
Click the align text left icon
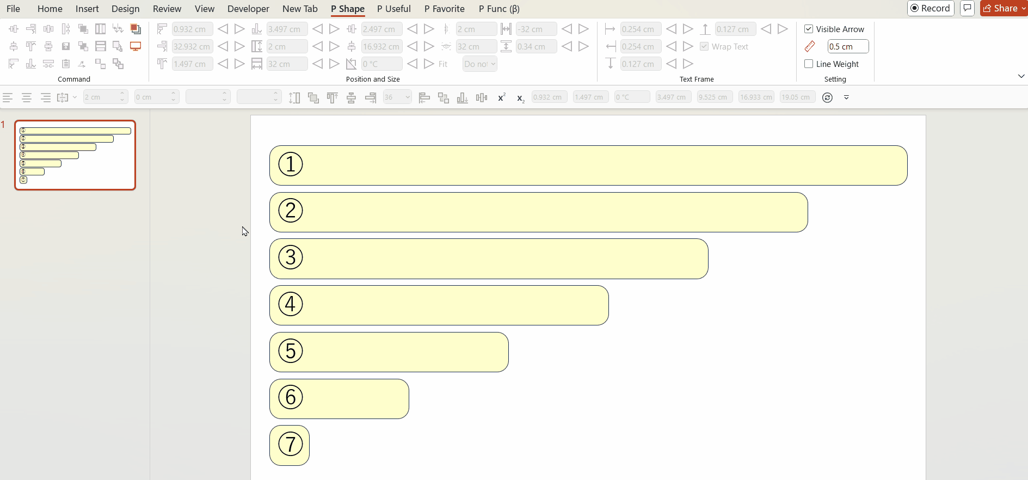(x=8, y=97)
